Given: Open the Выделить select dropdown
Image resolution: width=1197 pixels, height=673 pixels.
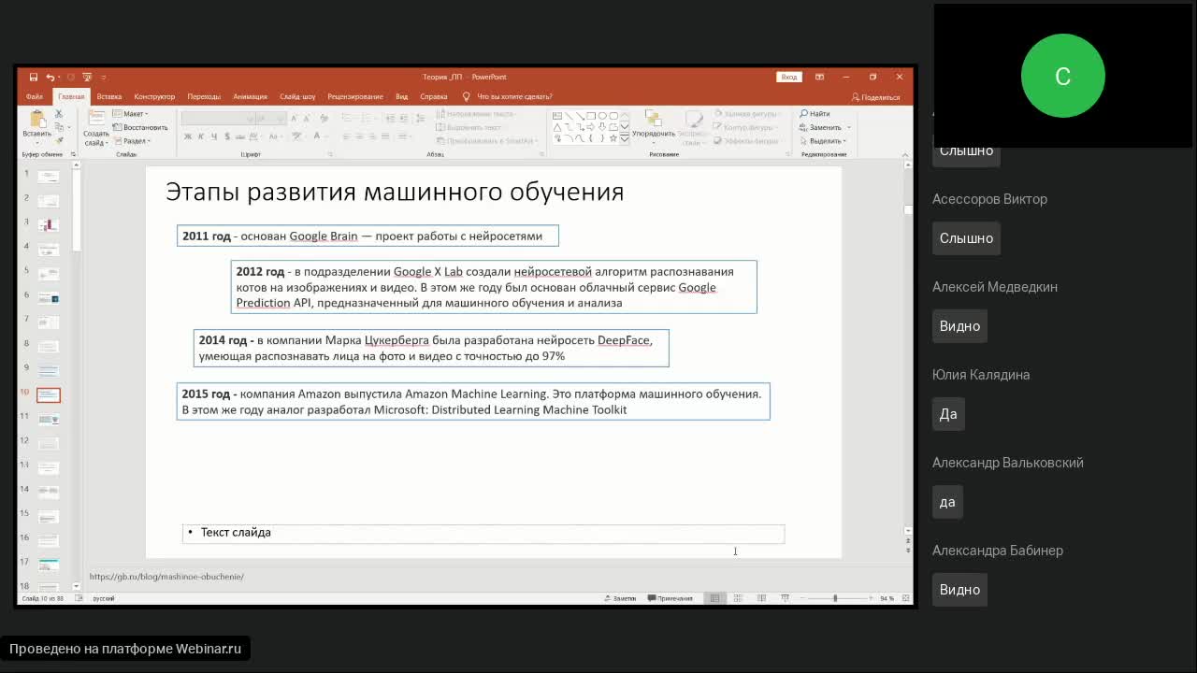Looking at the screenshot, I should pos(823,141).
